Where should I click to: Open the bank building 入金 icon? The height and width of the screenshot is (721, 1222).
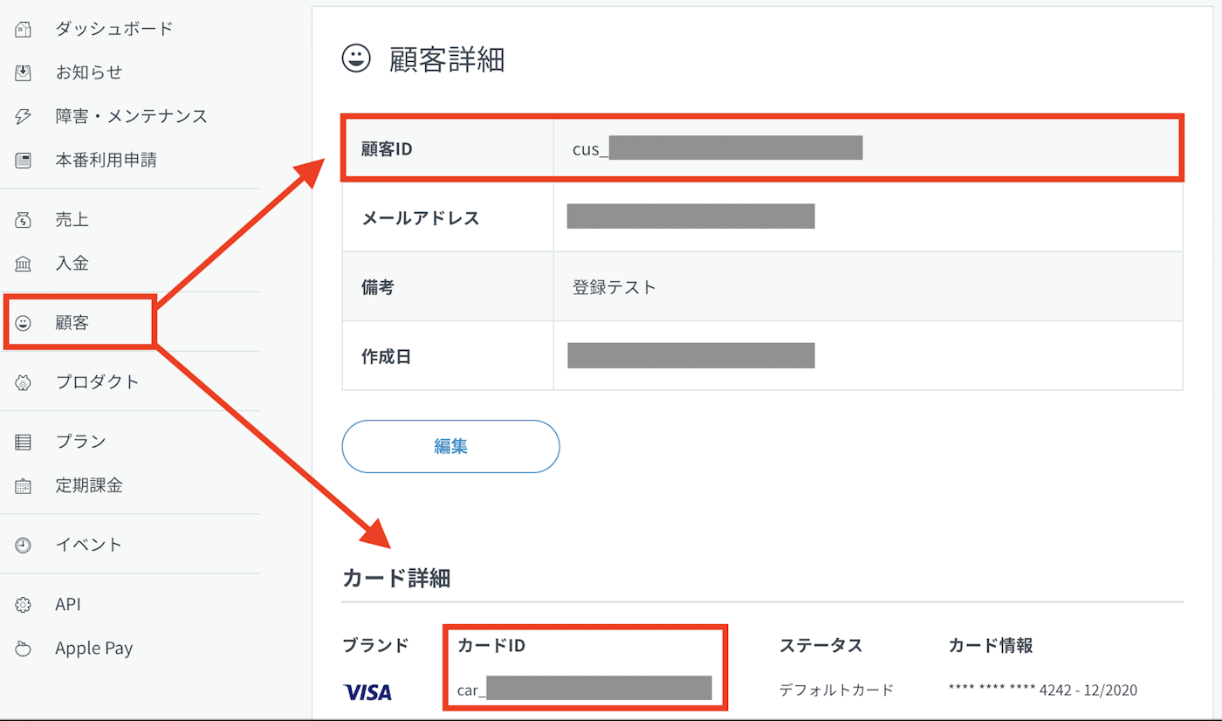[24, 264]
